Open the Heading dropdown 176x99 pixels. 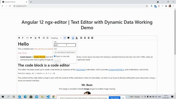(56, 38)
